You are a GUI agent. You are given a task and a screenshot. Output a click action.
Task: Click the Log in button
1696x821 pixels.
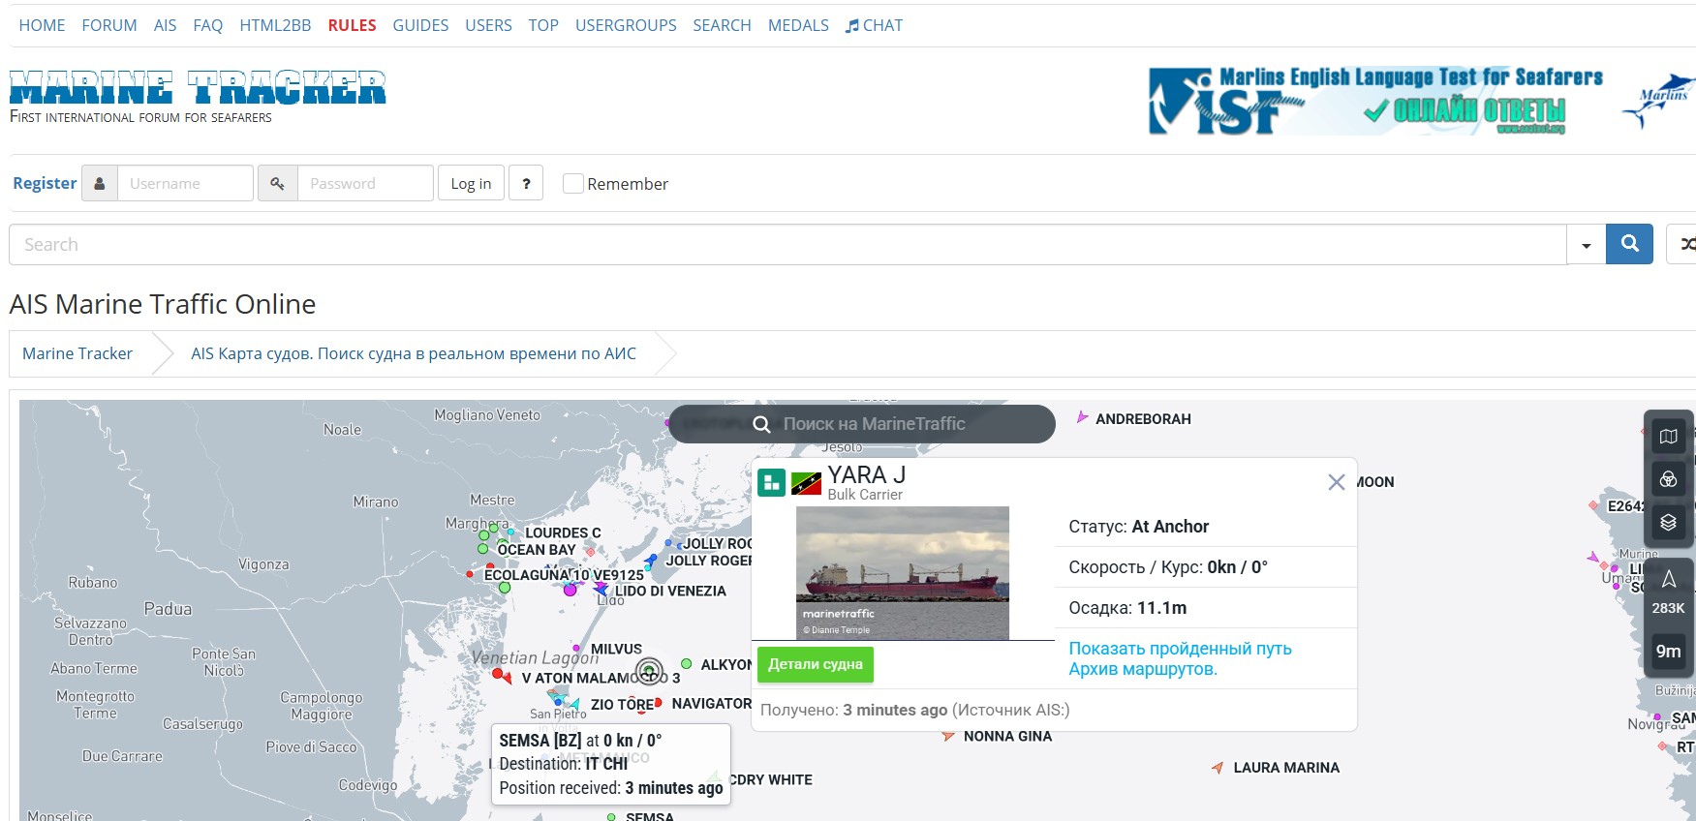pyautogui.click(x=471, y=183)
